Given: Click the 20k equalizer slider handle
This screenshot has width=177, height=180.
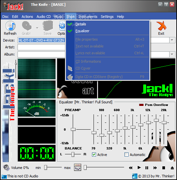Looking at the screenshot, I should (x=164, y=122).
